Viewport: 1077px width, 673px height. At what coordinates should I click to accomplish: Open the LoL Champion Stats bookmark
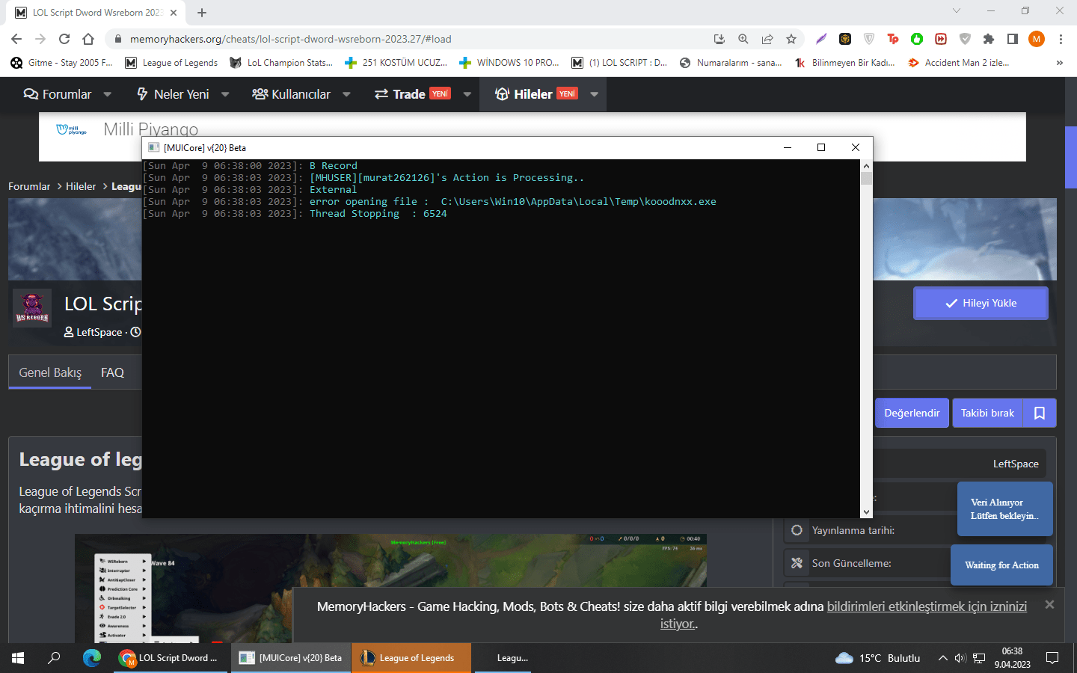point(281,63)
